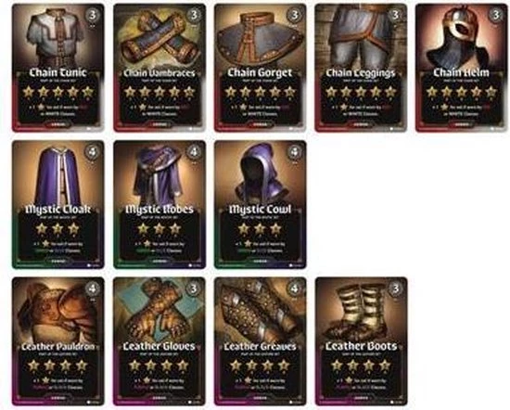
Task: Click first gold star on Mystic Cowl
Action: coord(244,229)
